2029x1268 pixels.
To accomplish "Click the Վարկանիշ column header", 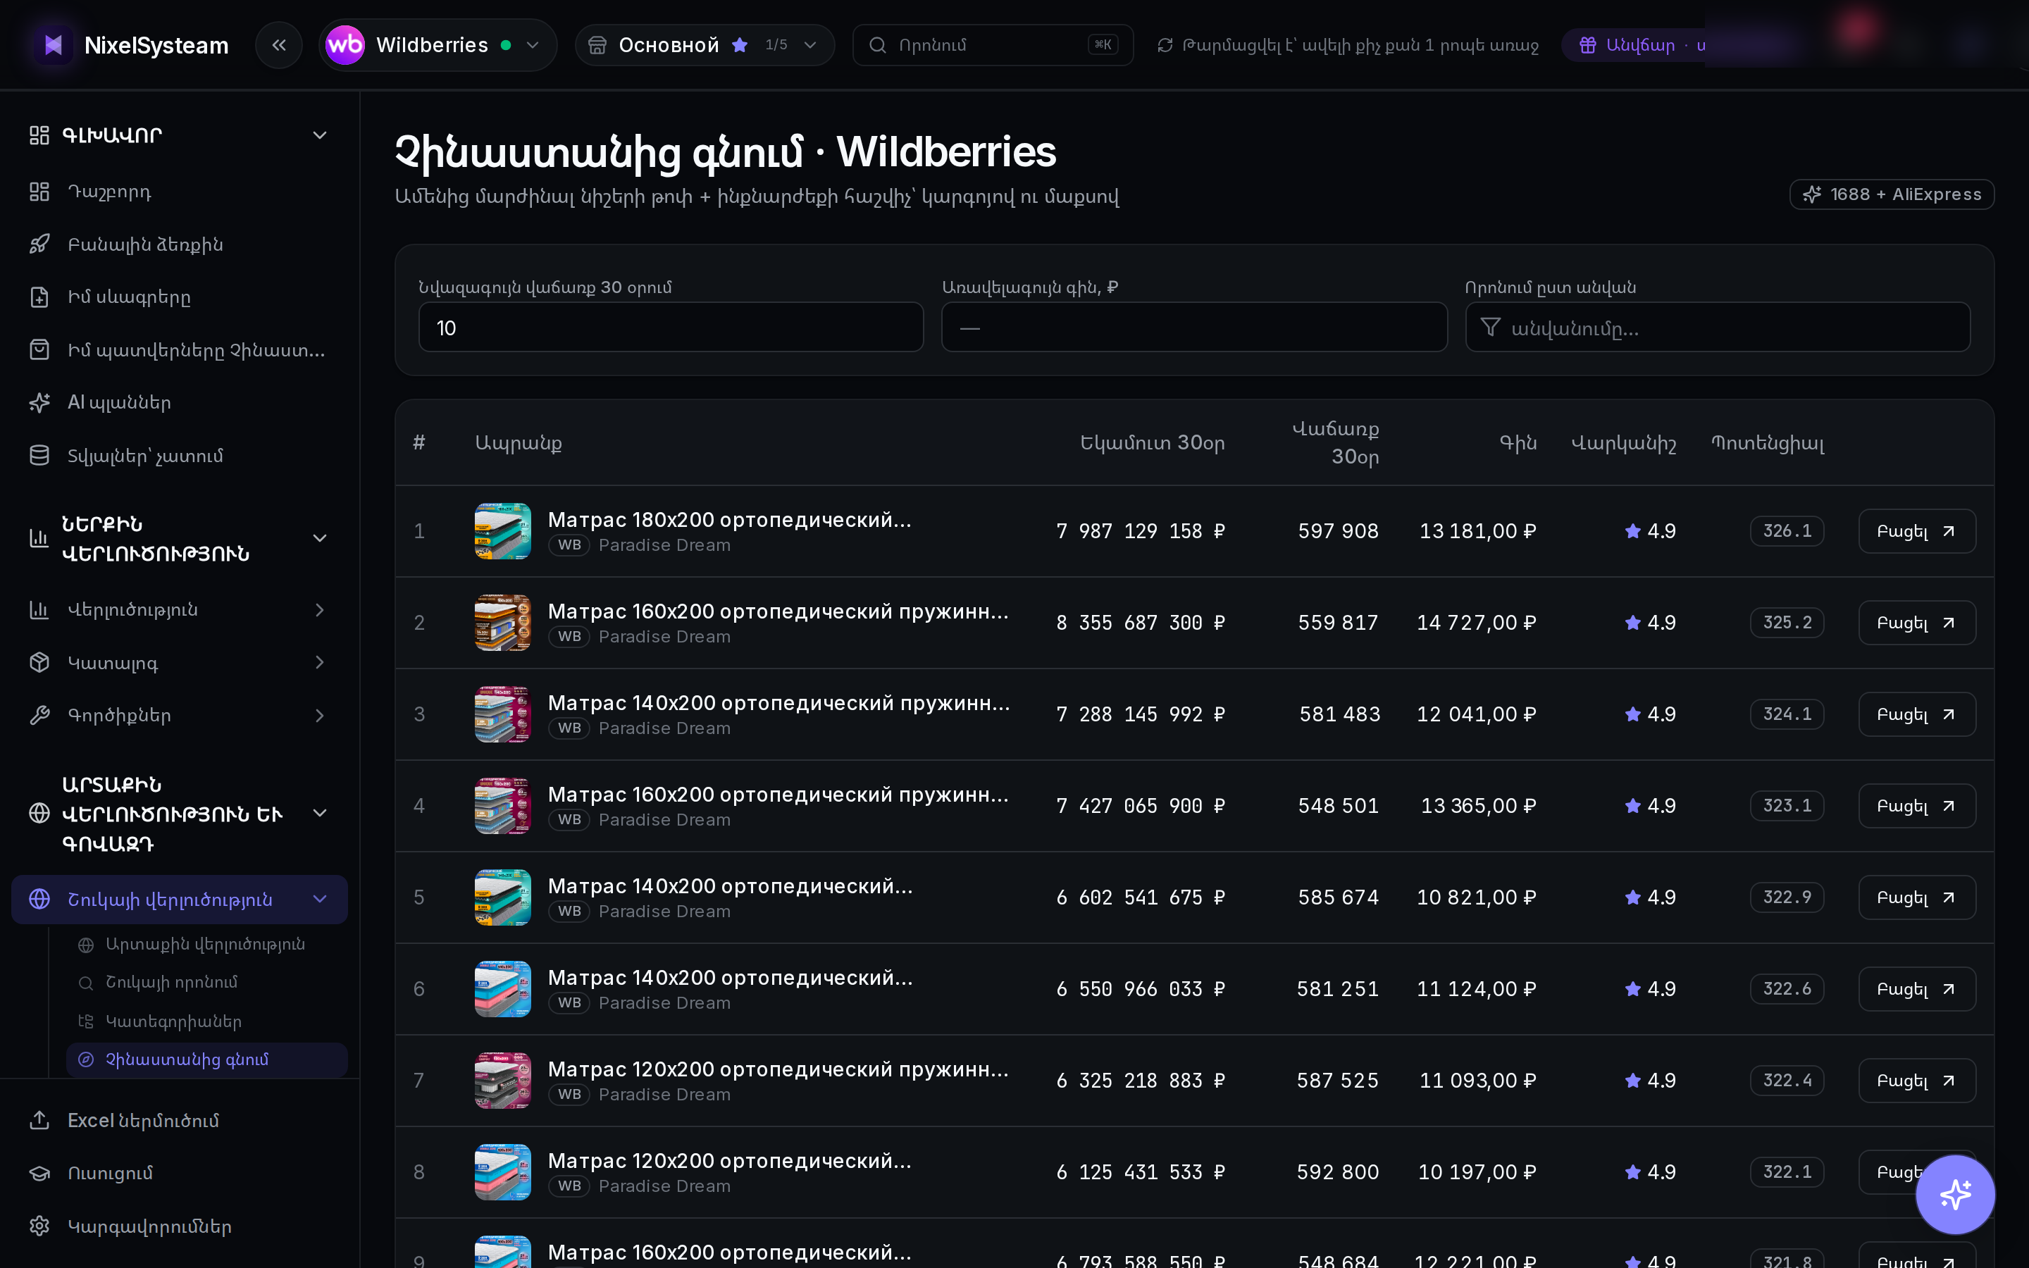I will tap(1623, 443).
